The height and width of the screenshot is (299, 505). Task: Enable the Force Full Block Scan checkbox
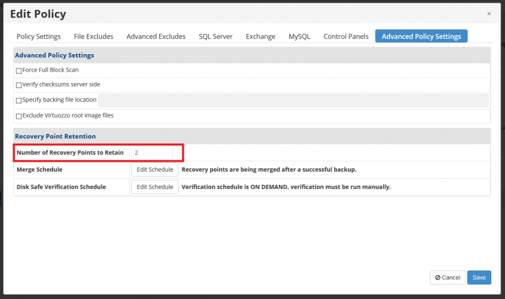pyautogui.click(x=19, y=71)
